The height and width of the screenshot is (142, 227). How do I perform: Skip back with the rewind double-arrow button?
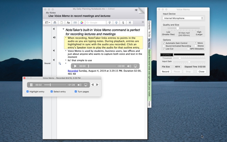pyautogui.click(x=93, y=85)
